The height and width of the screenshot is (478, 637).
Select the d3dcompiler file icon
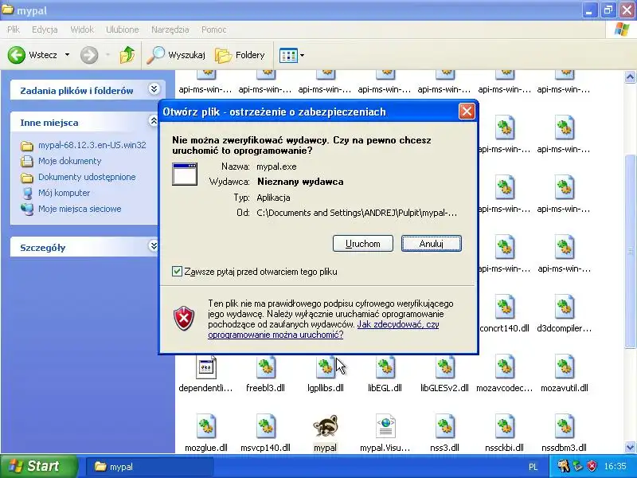(565, 307)
